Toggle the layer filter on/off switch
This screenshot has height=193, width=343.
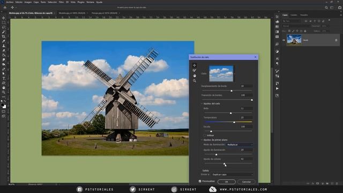tap(329, 20)
